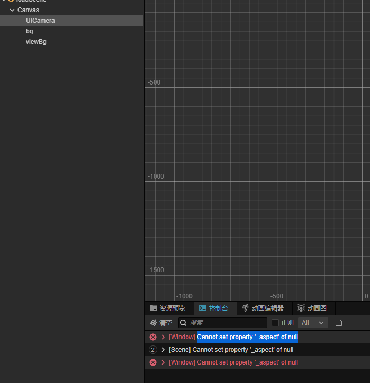Click the folder icon on 资源预览 tab
The height and width of the screenshot is (383, 370).
(x=154, y=308)
